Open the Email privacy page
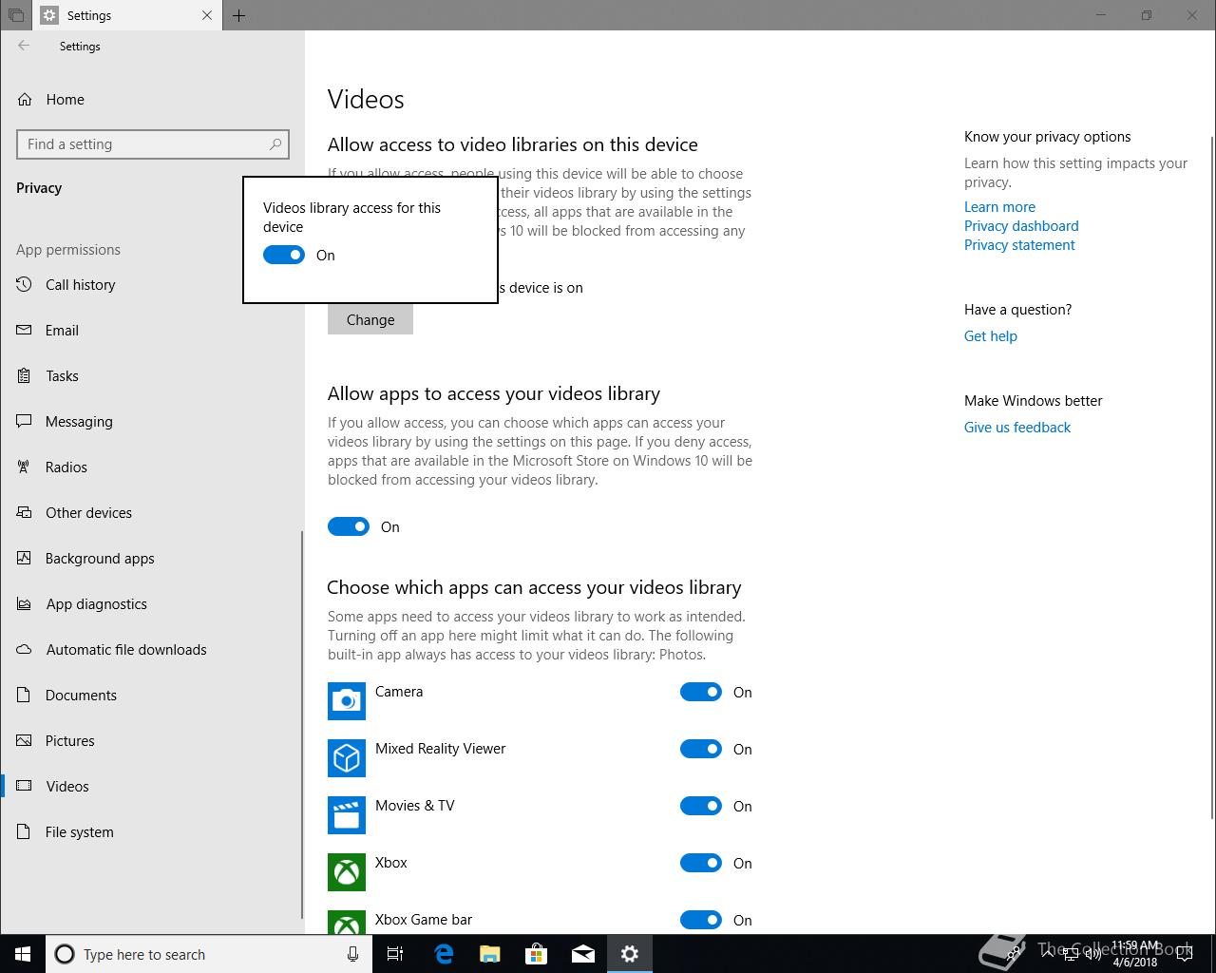 click(152, 331)
